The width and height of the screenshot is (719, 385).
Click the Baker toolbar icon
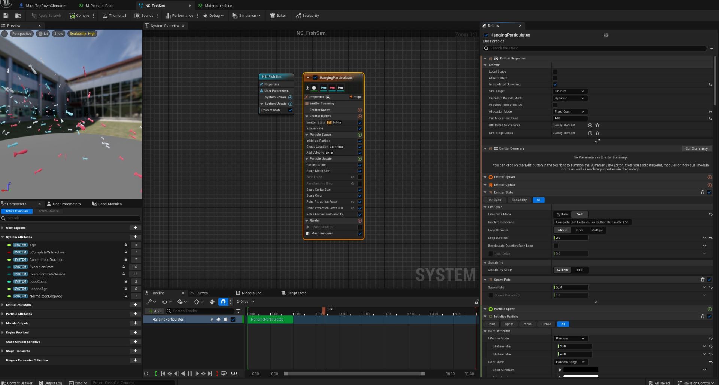273,16
